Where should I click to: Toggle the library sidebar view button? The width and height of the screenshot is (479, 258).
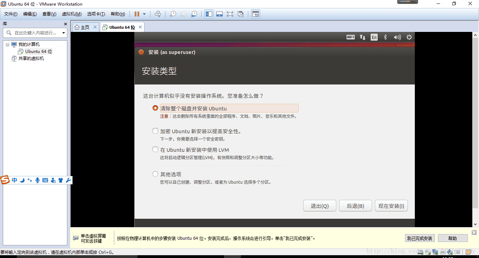click(209, 14)
